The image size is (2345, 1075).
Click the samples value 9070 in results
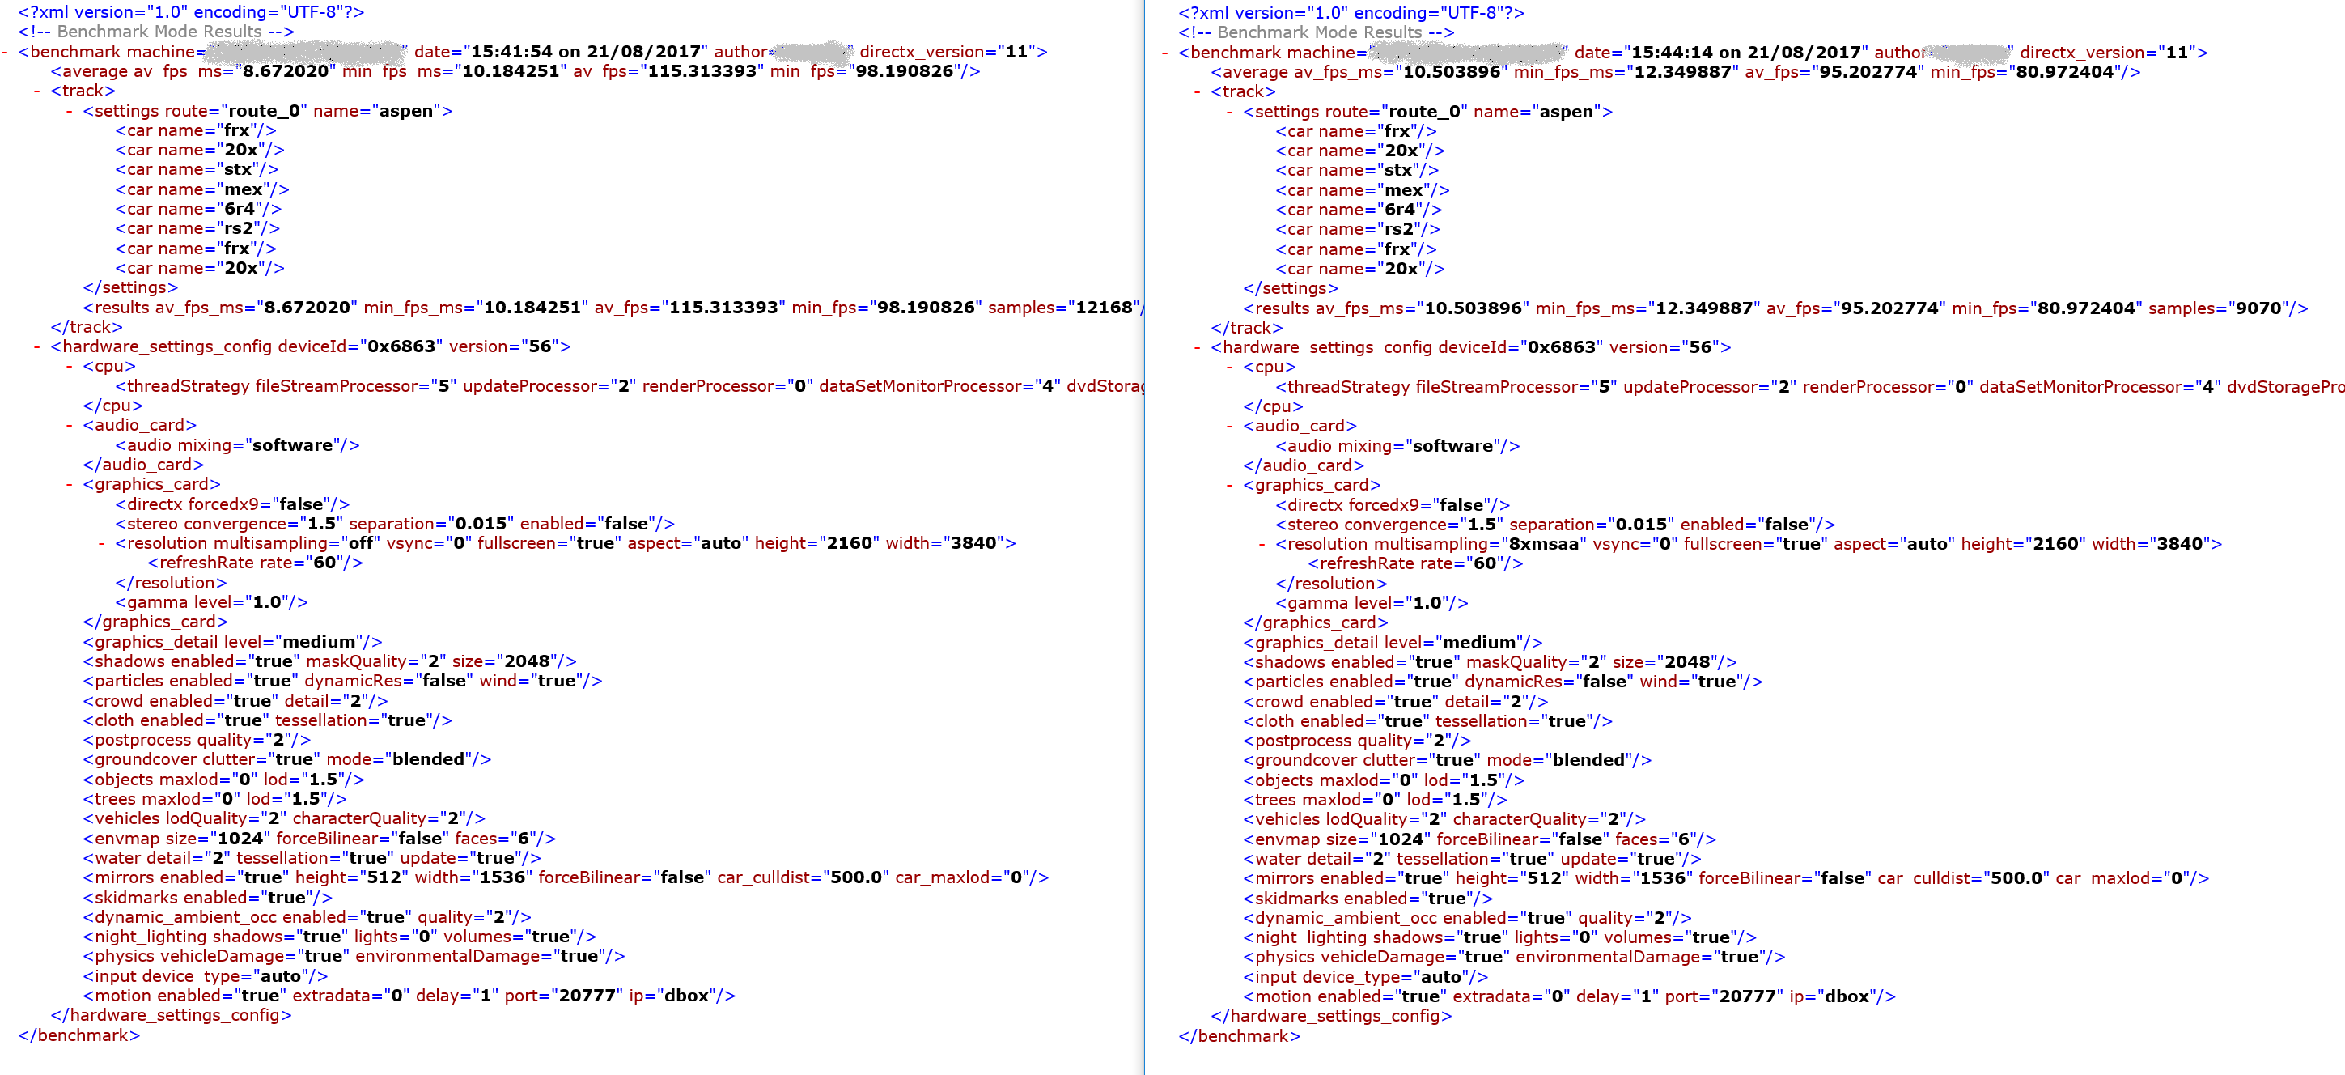pyautogui.click(x=2259, y=309)
